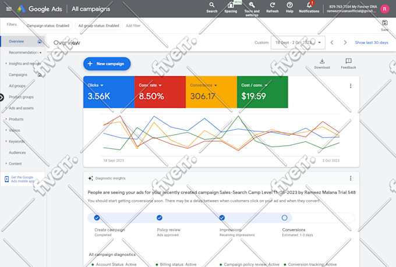Open Audiences in the sidebar

pyautogui.click(x=17, y=152)
